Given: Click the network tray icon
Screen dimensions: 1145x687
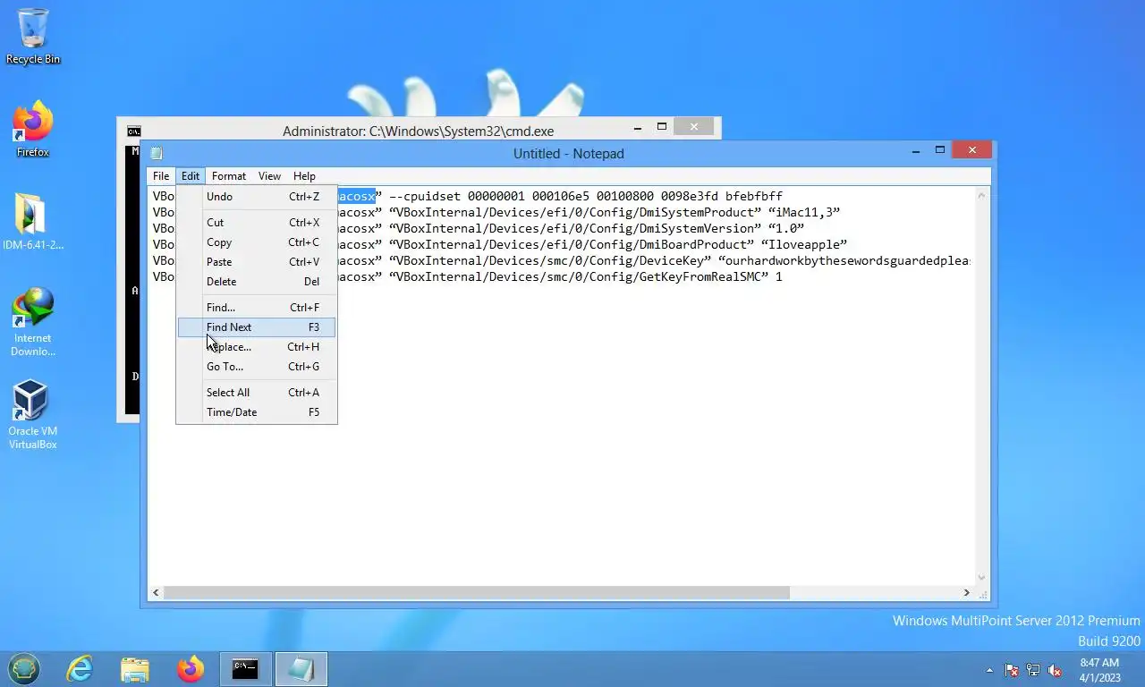Looking at the screenshot, I should [1033, 670].
